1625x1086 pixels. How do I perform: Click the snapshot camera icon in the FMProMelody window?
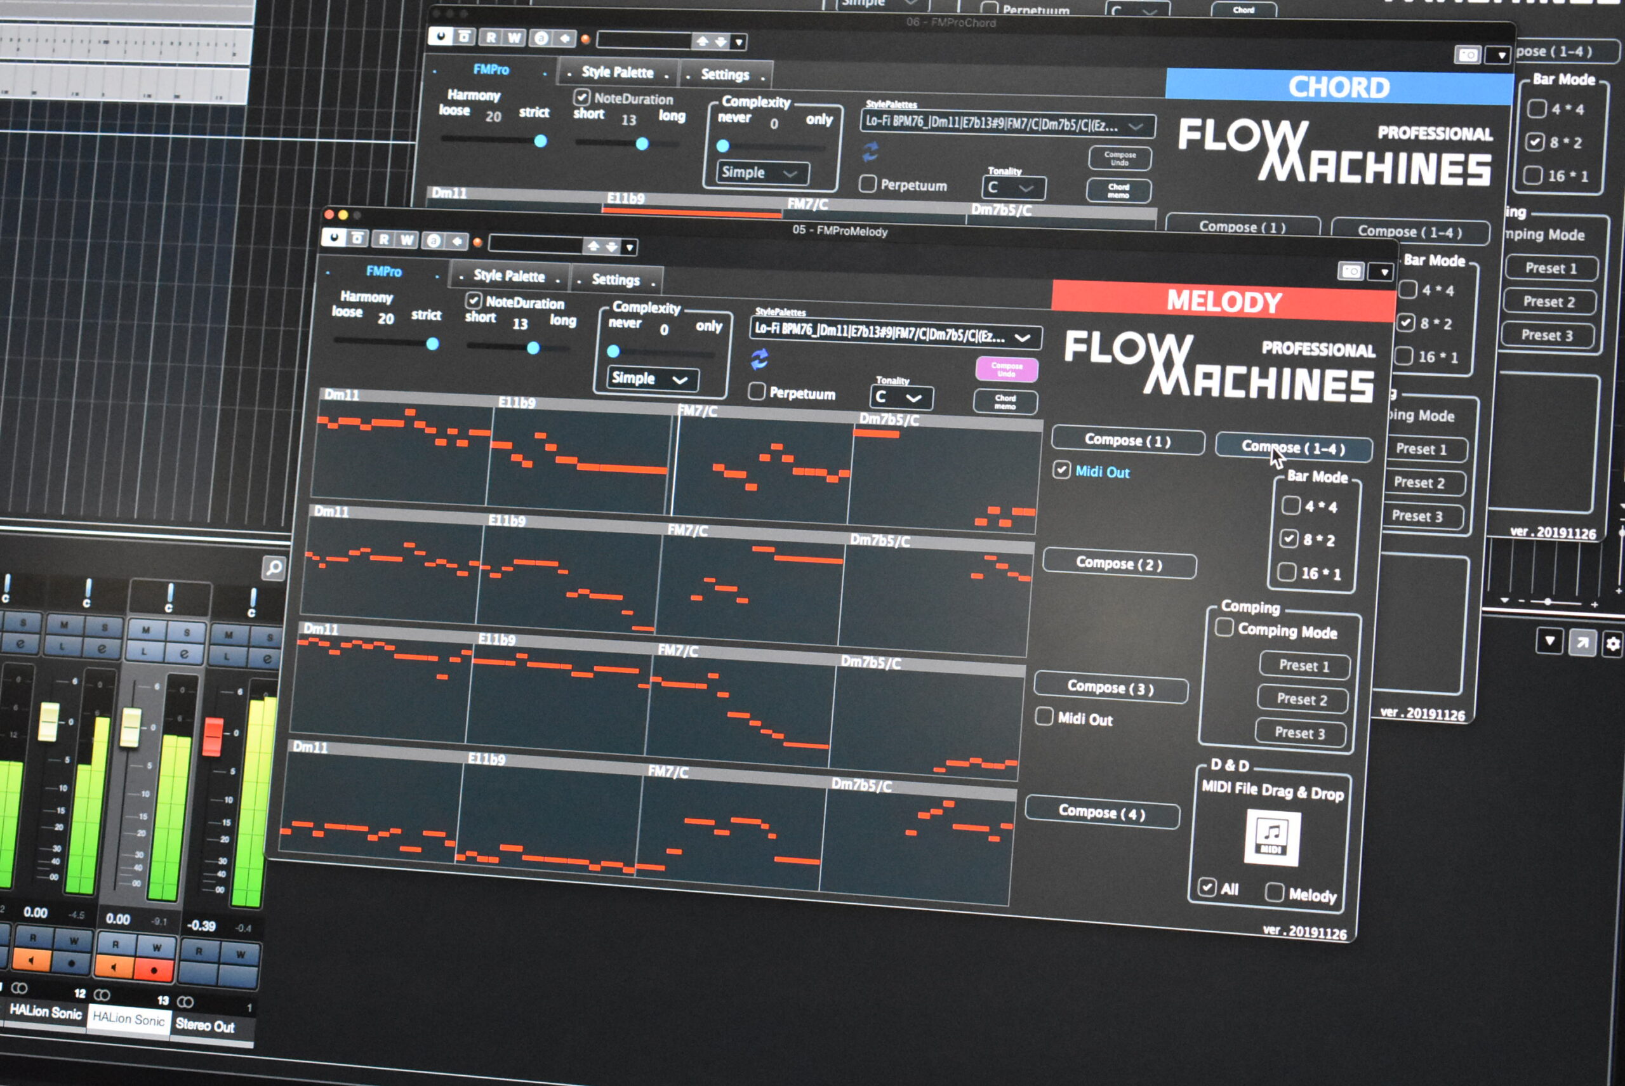point(1351,271)
